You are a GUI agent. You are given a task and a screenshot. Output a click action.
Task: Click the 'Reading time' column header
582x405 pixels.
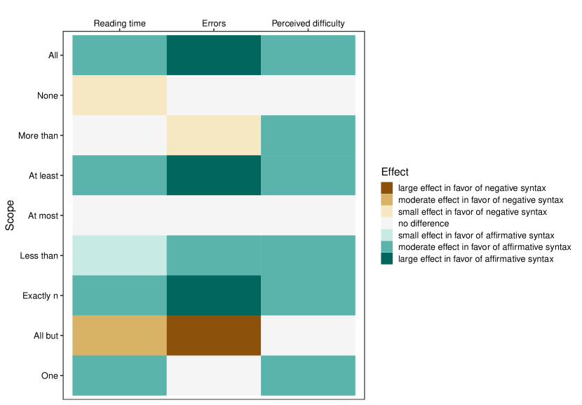pos(120,23)
